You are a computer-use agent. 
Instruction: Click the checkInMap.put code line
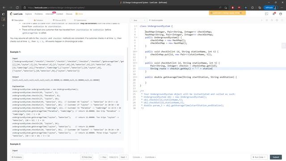(181, 55)
